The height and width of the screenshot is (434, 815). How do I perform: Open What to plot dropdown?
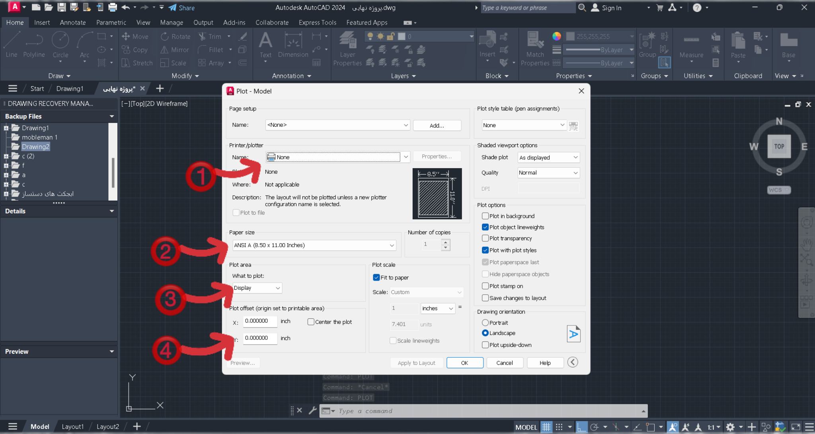[x=257, y=288]
